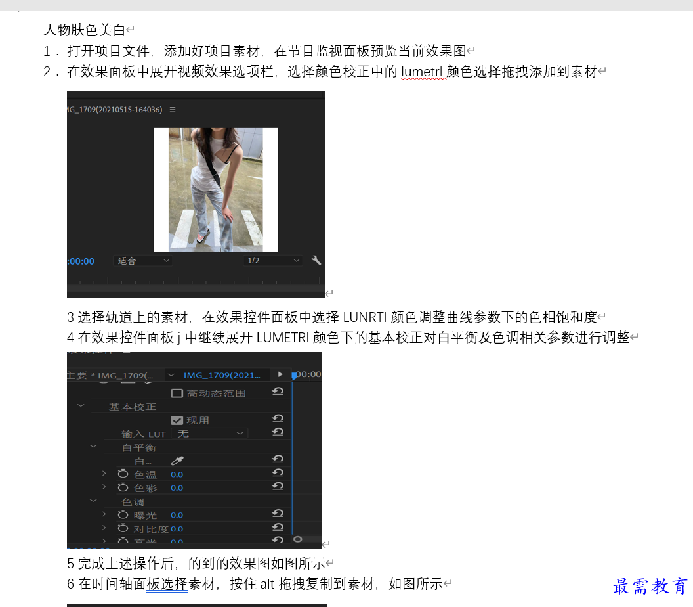The height and width of the screenshot is (607, 693).
Task: Open the 1/2 playback resolution dropdown
Action: click(273, 261)
